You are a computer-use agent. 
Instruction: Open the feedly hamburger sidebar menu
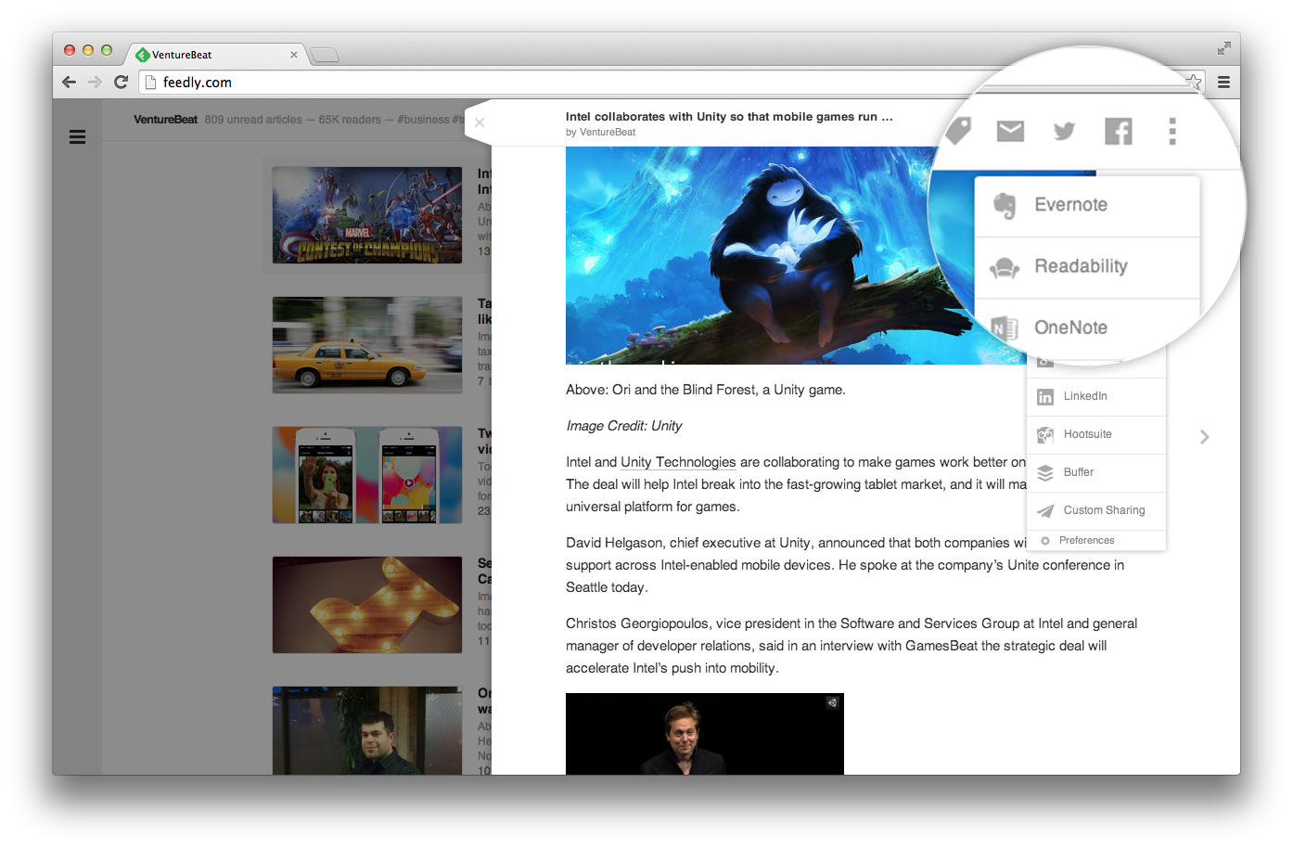(78, 137)
